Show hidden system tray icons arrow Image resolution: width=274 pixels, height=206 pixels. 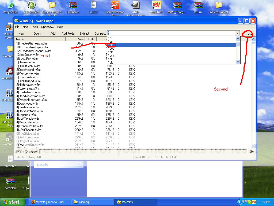click(239, 202)
